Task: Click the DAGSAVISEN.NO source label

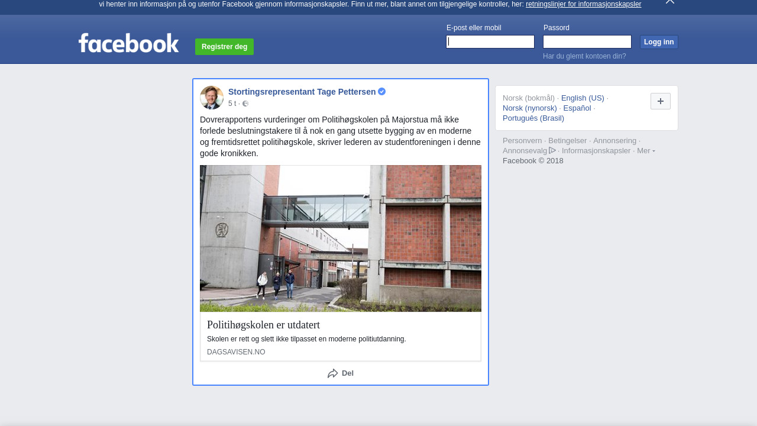Action: coord(236,352)
